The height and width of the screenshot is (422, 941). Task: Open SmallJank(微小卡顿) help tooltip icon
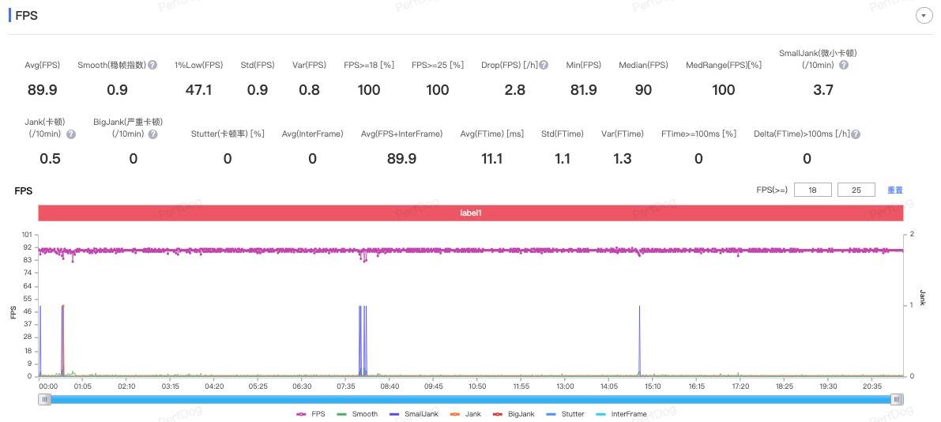pyautogui.click(x=844, y=65)
